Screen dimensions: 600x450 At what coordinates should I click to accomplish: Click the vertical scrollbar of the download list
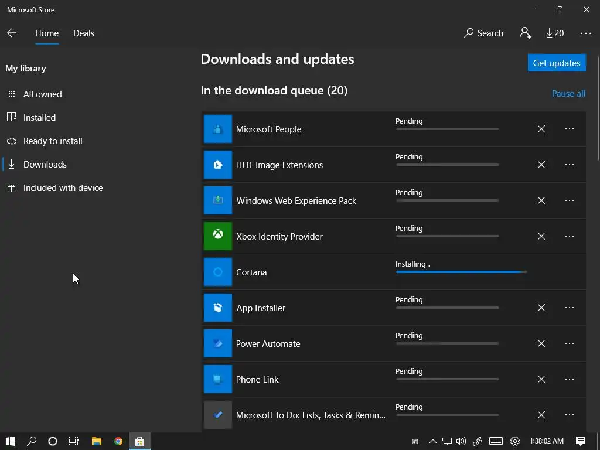pos(598,107)
